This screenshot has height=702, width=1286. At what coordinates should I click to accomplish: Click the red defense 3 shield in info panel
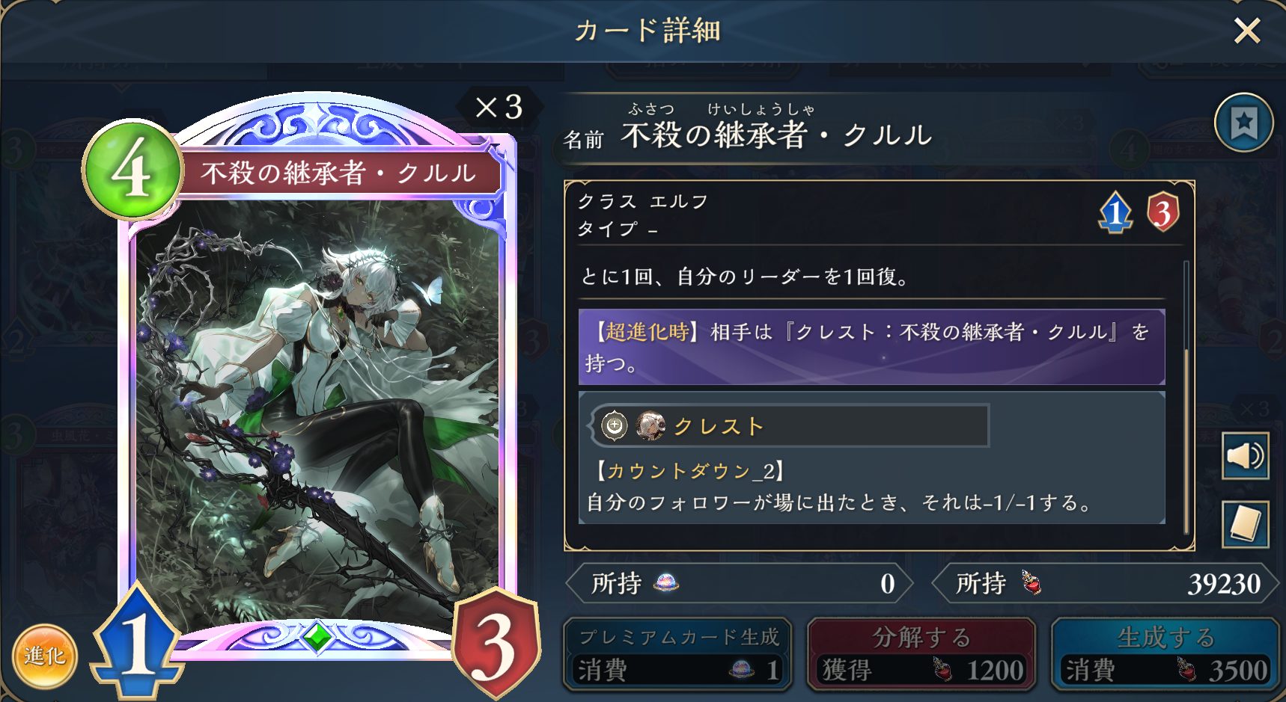(1162, 212)
